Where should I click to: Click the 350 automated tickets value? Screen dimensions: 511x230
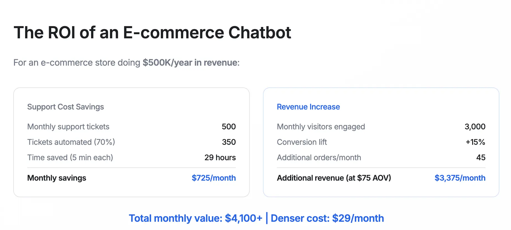click(229, 142)
